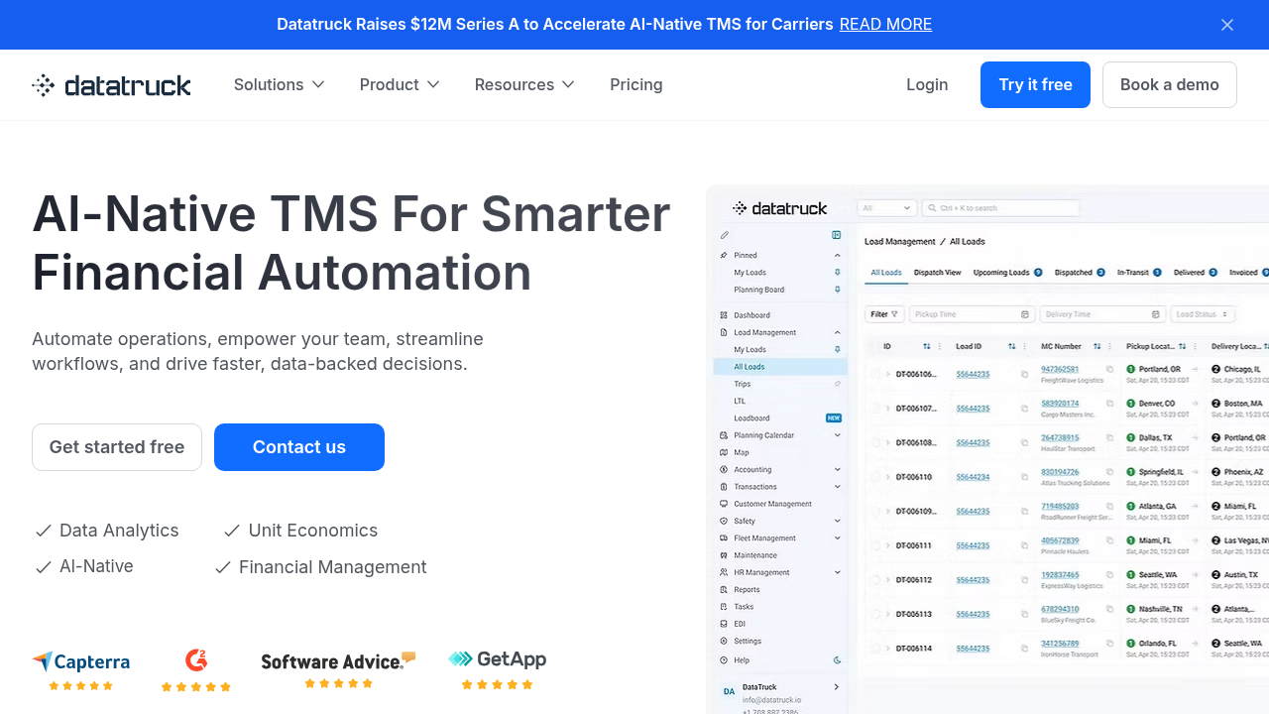Viewport: 1269px width, 714px height.
Task: Click the Get started free button
Action: (117, 447)
